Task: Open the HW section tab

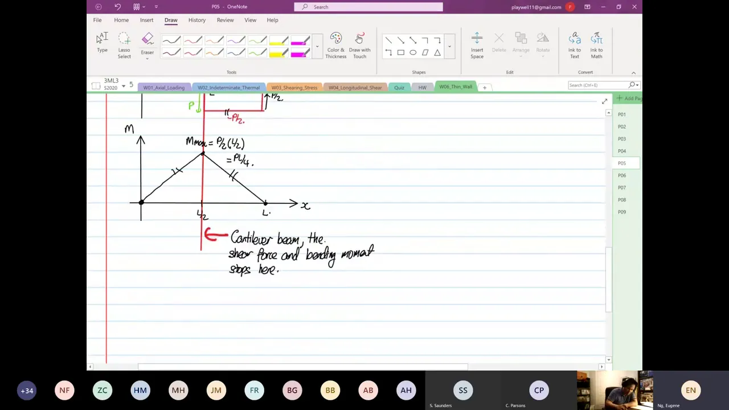Action: tap(422, 88)
